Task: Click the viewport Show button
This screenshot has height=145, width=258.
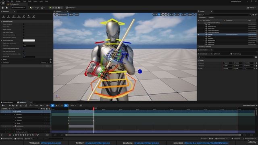Action: coord(77,14)
